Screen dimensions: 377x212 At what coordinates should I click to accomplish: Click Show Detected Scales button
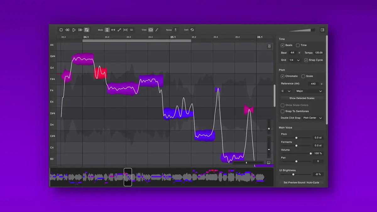coord(302,98)
